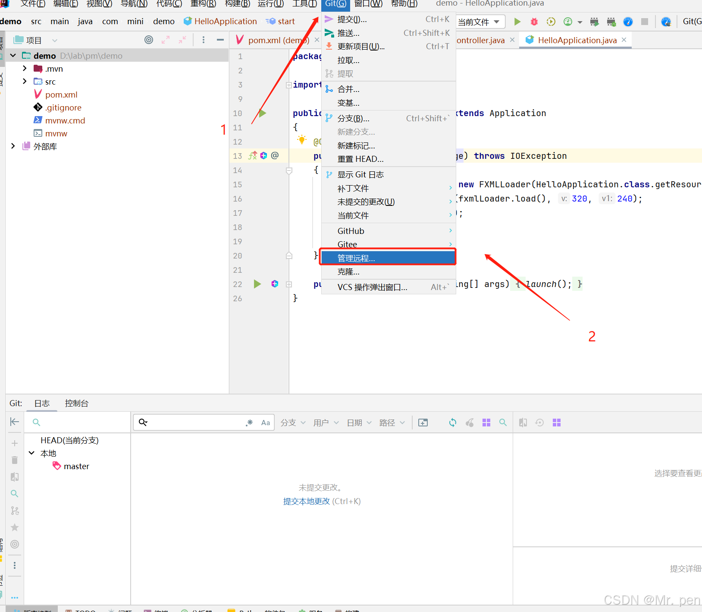Fold the import block at line 3
This screenshot has width=702, height=612.
(288, 85)
